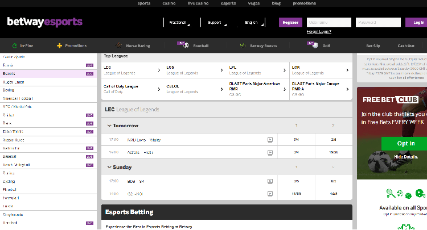Expand the Support dropdown menu

(216, 23)
